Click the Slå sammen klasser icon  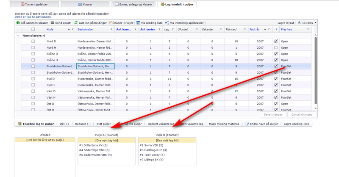coord(18,23)
